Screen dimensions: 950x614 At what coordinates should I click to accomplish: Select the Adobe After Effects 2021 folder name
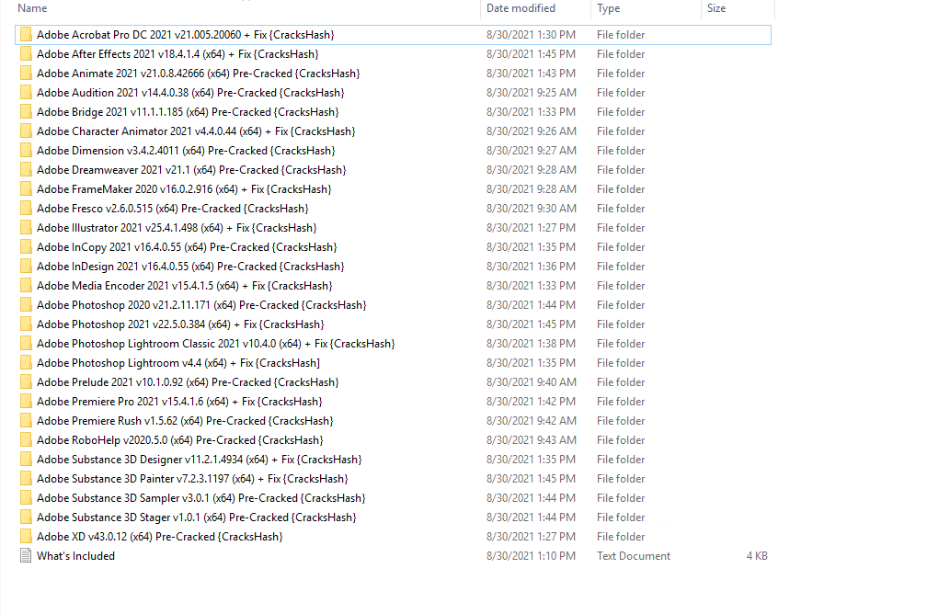(177, 54)
